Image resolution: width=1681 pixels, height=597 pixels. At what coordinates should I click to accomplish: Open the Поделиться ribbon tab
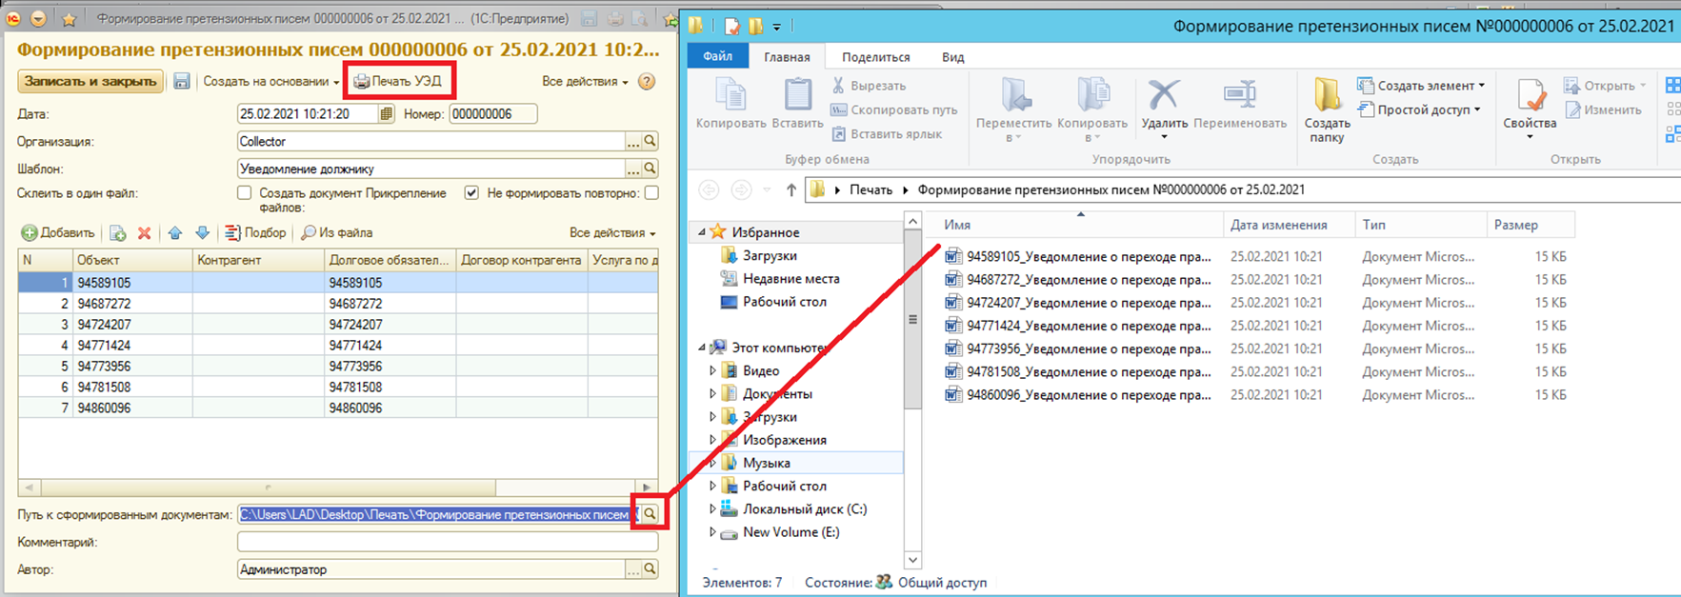[875, 57]
